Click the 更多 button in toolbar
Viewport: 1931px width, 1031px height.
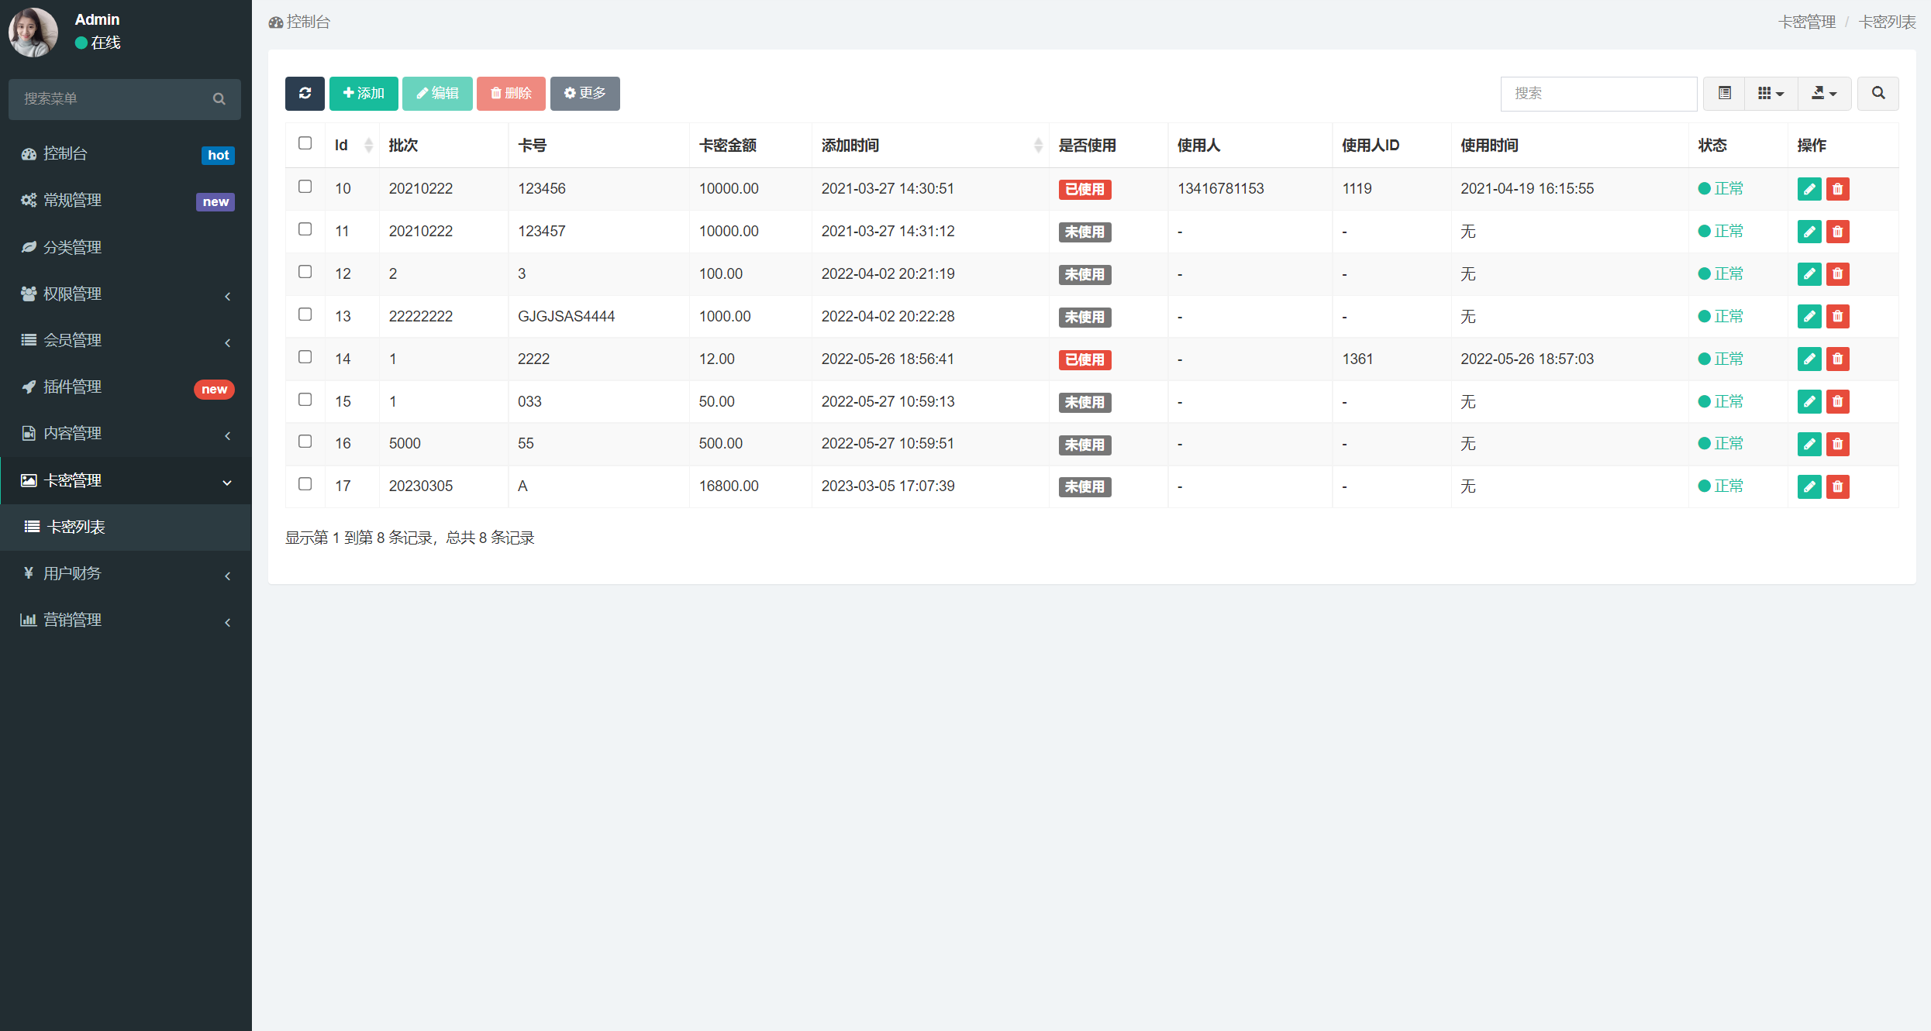pos(584,93)
